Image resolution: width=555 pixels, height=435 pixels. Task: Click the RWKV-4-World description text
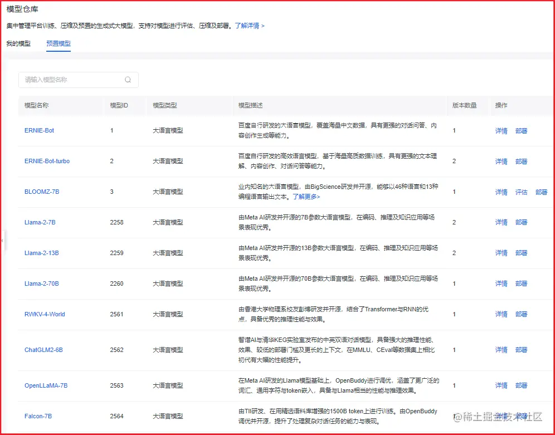(x=333, y=314)
